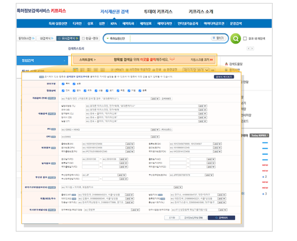The width and height of the screenshot is (297, 241).
Task: Click the green magnifier search button
Action: coord(236,39)
